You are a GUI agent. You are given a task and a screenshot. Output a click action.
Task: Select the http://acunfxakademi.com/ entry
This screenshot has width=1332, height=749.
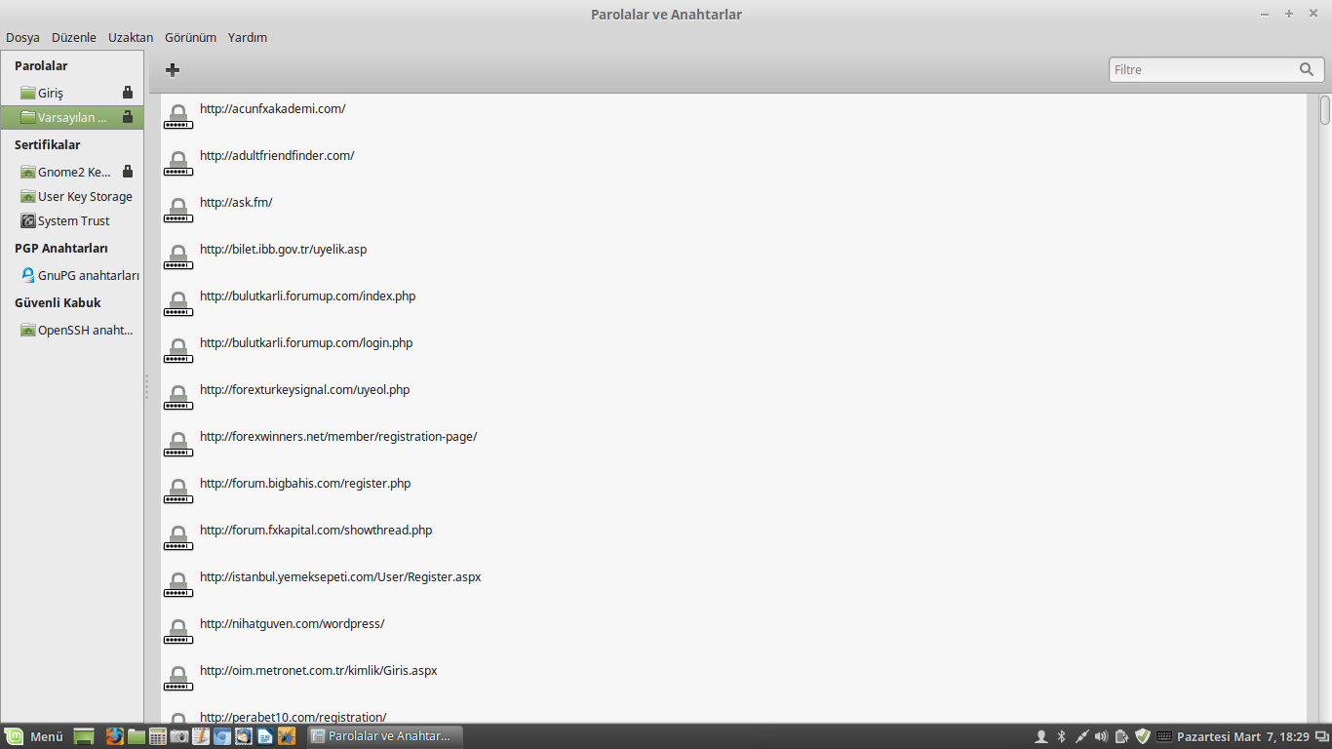pos(733,117)
